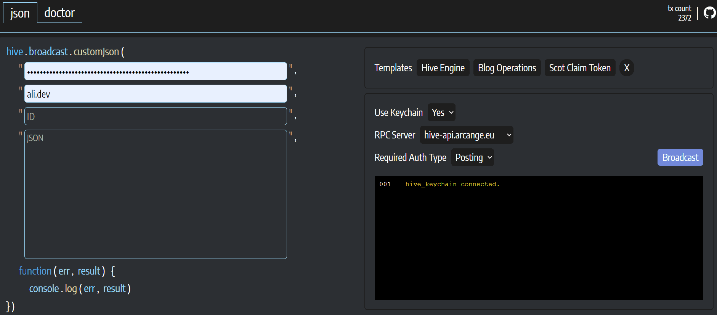The height and width of the screenshot is (315, 717).
Task: Open the GitHub repository icon
Action: 709,13
